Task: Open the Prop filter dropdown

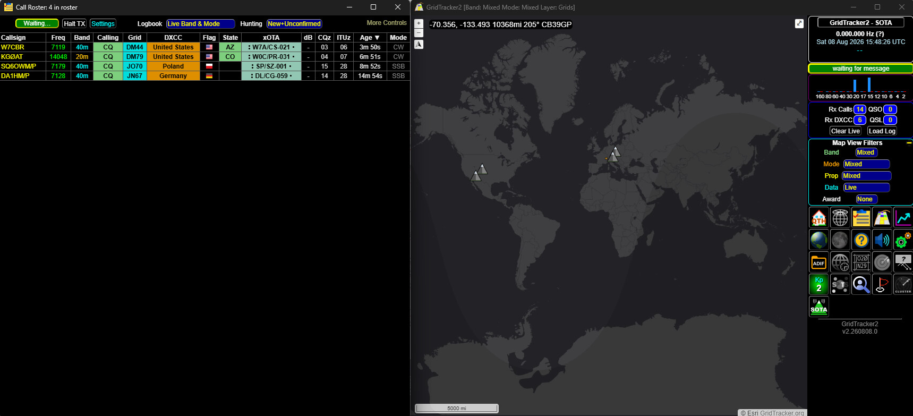Action: pyautogui.click(x=866, y=176)
